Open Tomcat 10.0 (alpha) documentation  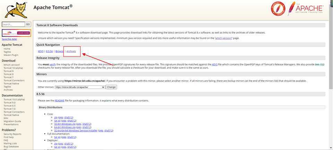14,99
